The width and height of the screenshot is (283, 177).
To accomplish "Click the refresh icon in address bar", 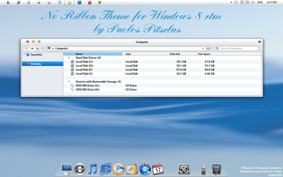I will tap(208, 49).
